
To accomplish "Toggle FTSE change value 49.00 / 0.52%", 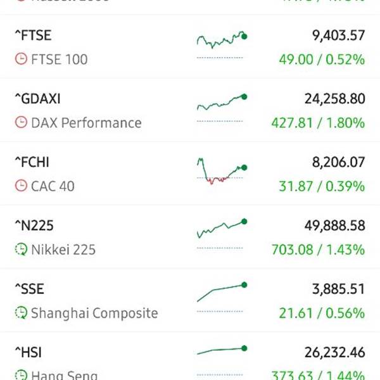I will click(x=321, y=60).
